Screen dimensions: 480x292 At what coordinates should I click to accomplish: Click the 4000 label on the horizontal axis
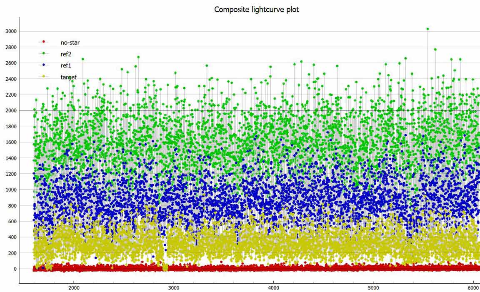pyautogui.click(x=273, y=288)
